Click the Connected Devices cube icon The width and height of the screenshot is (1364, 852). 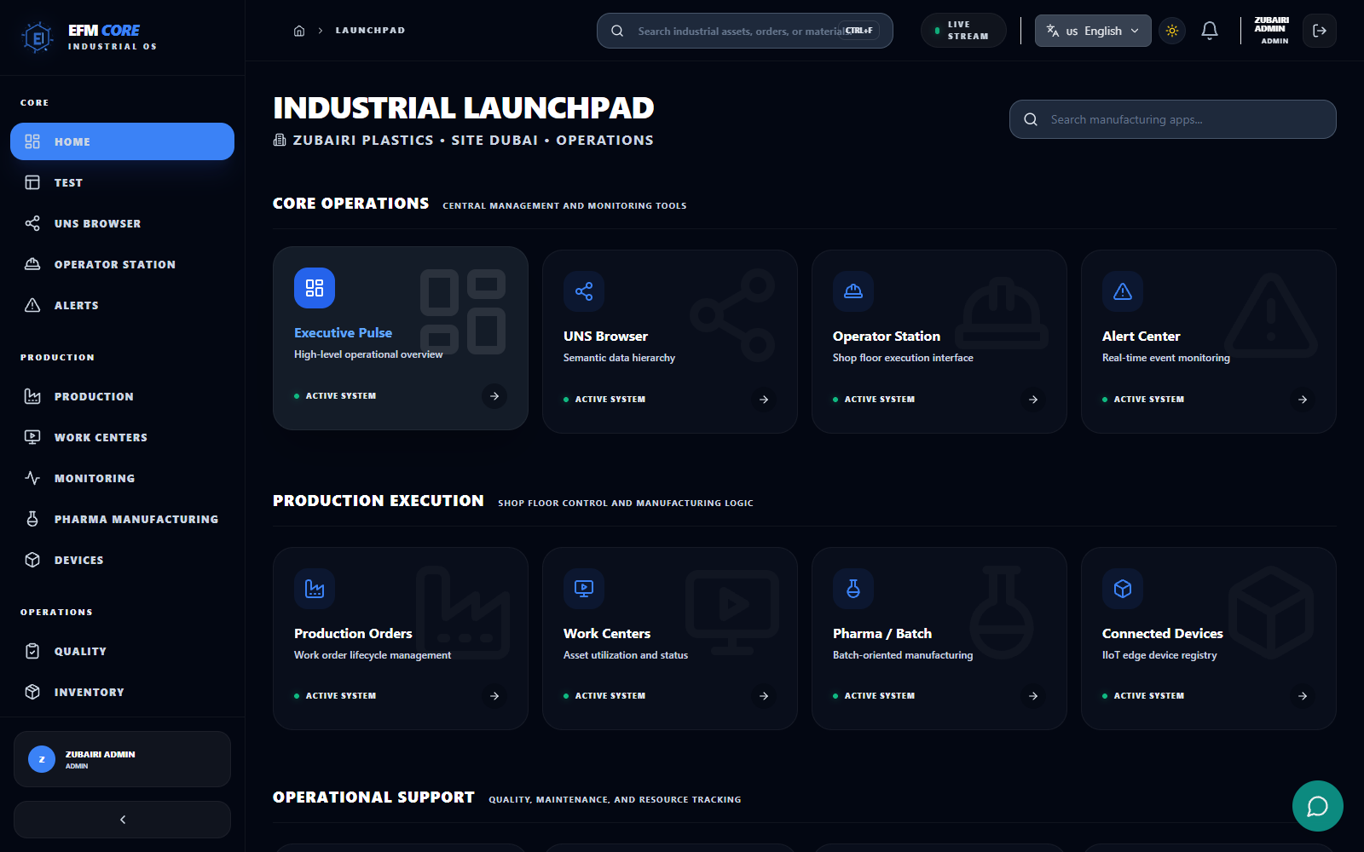click(1123, 589)
